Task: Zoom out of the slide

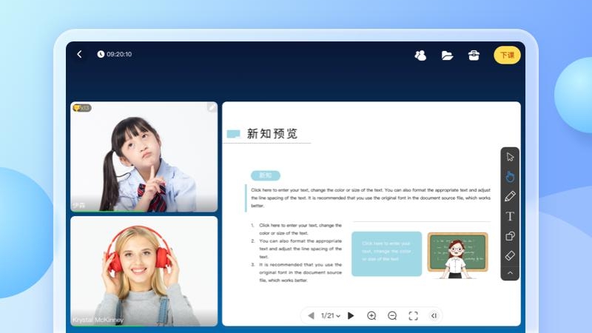Action: click(x=392, y=315)
